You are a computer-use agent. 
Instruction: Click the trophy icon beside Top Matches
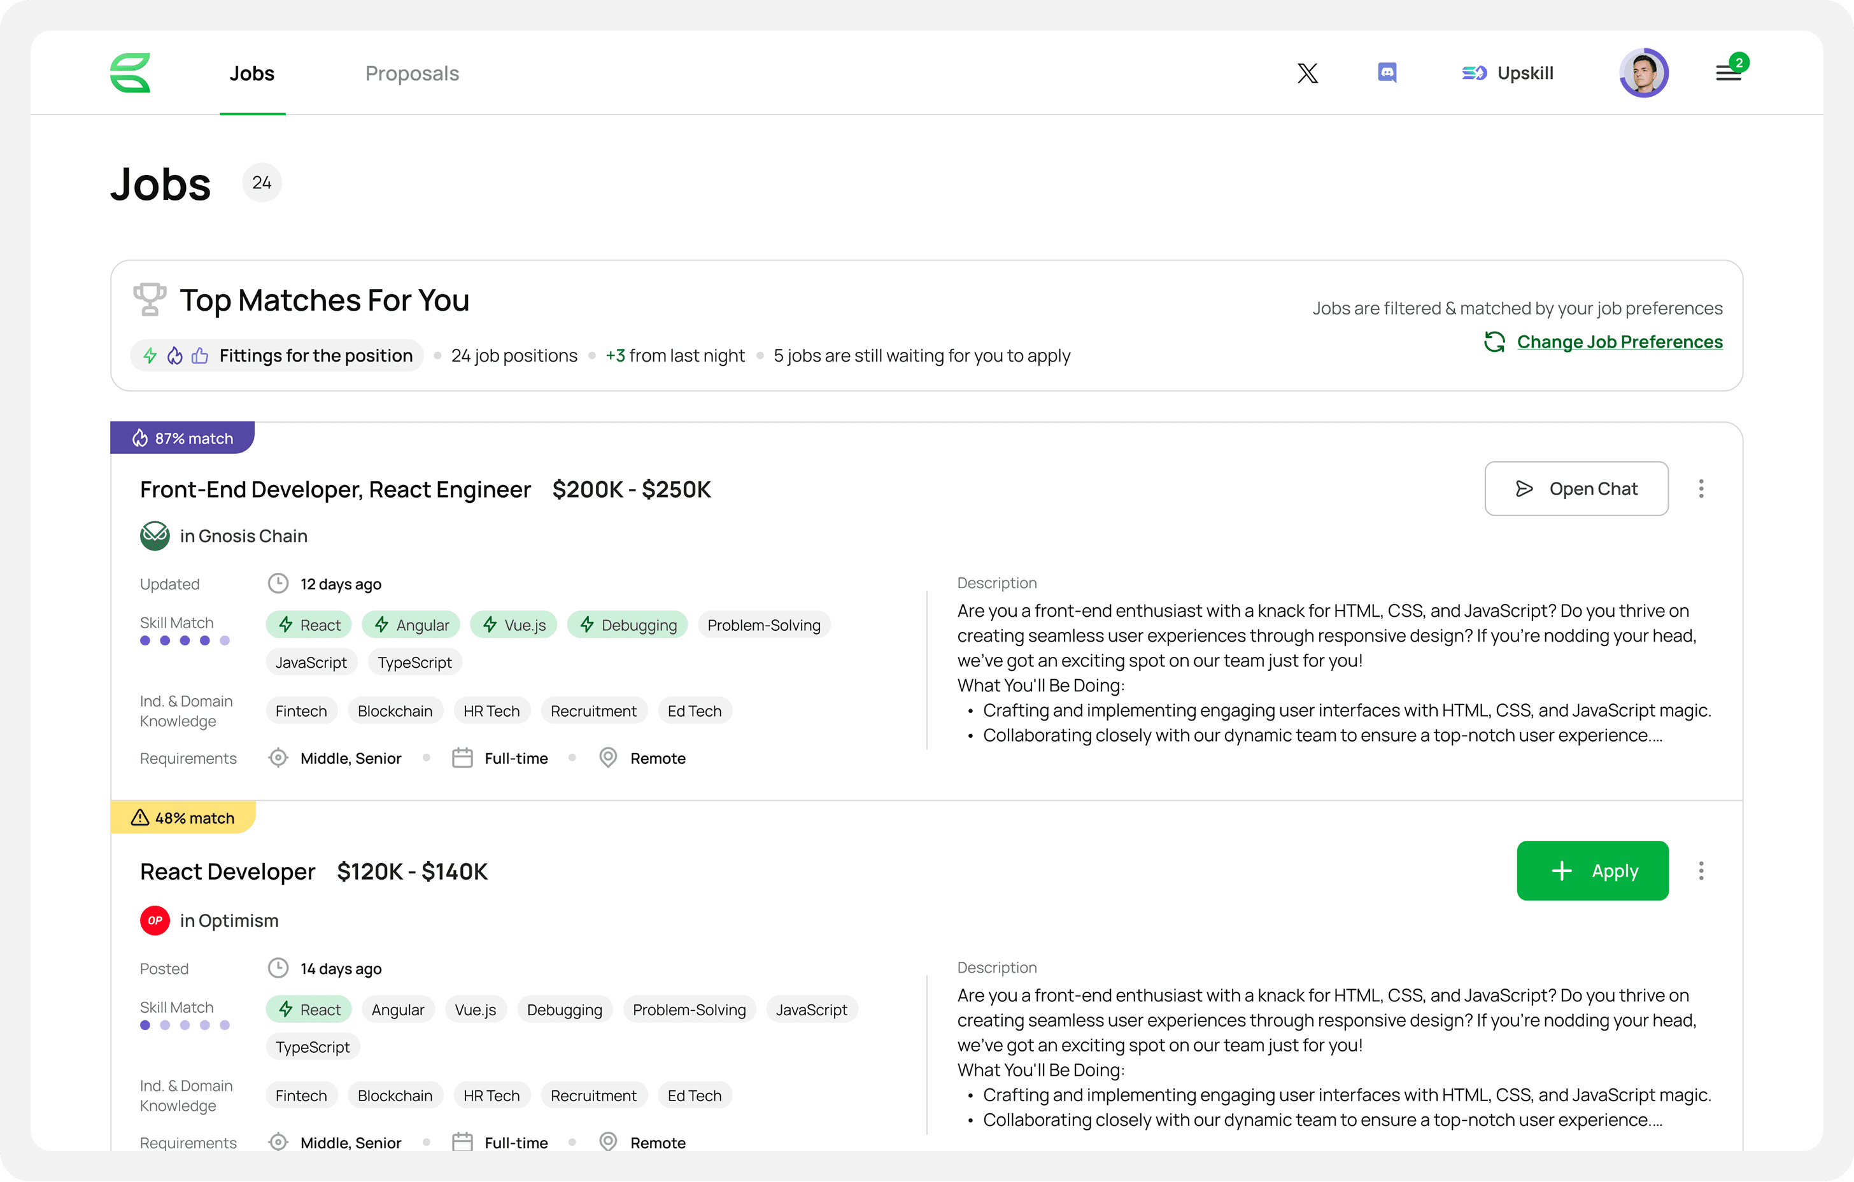(x=150, y=299)
